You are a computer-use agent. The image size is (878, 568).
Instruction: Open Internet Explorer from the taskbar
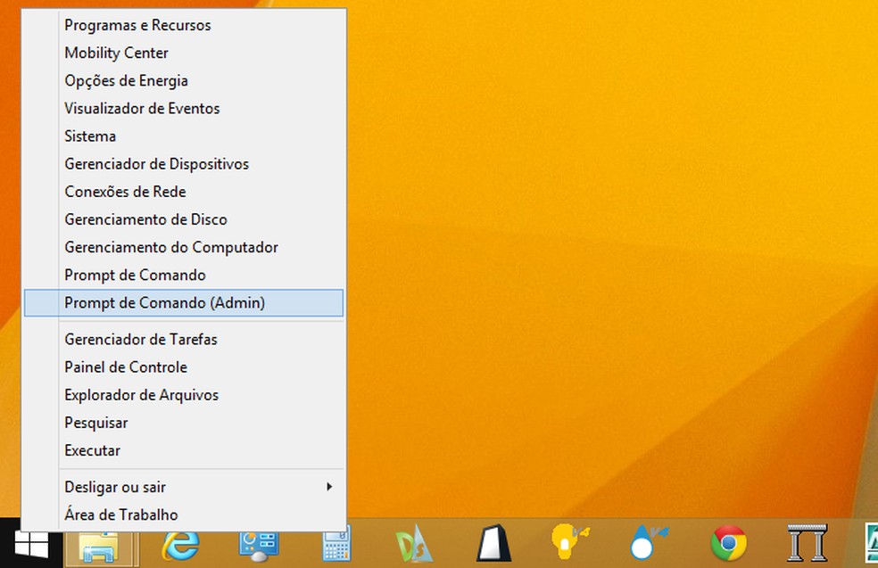(179, 546)
